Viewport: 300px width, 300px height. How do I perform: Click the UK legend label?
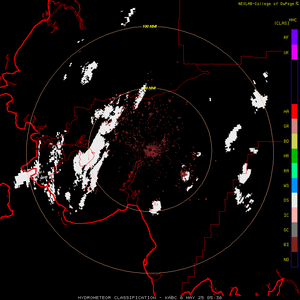tap(286, 52)
